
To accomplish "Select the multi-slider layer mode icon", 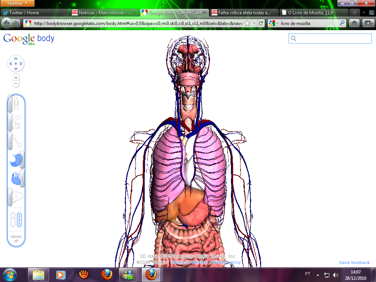I will tap(19, 220).
